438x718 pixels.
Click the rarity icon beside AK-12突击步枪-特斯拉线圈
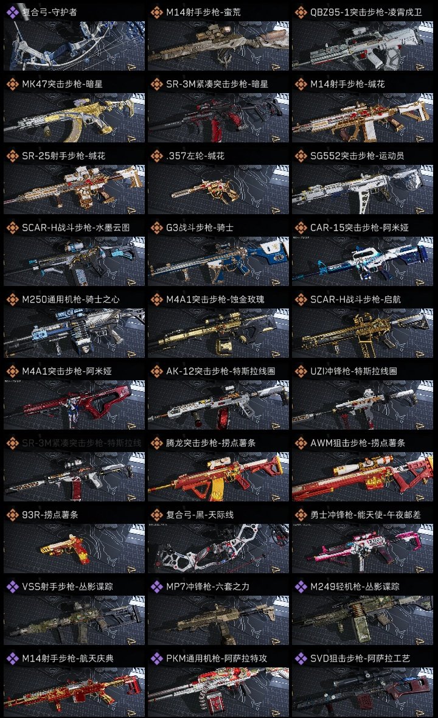pyautogui.click(x=157, y=371)
